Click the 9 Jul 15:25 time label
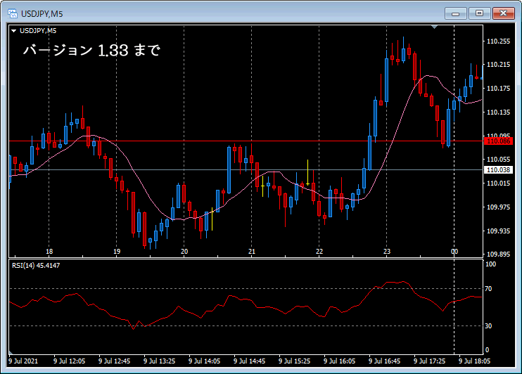Screen dimensions: 522x374 pyautogui.click(x=294, y=361)
